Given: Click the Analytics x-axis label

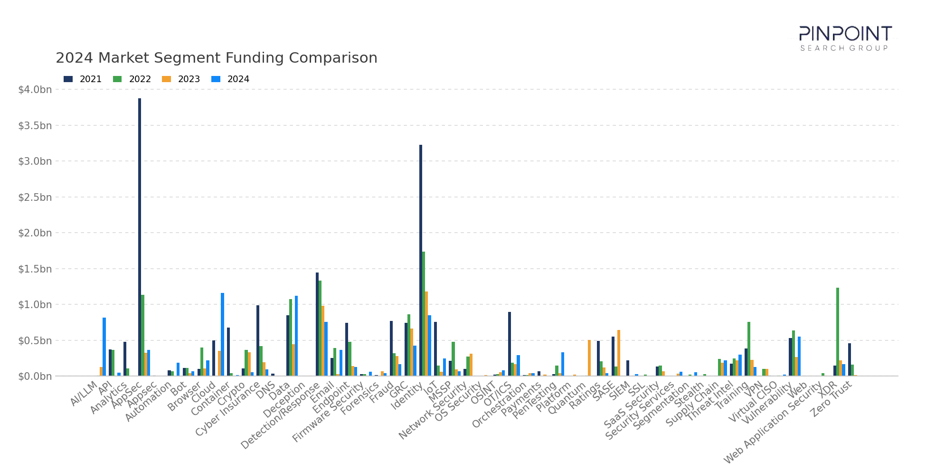Looking at the screenshot, I should [109, 397].
